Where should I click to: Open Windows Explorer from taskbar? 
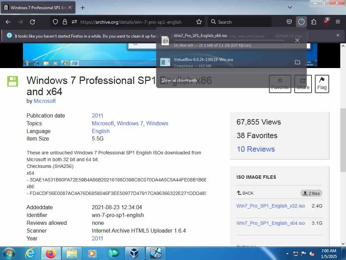[x=72, y=253]
